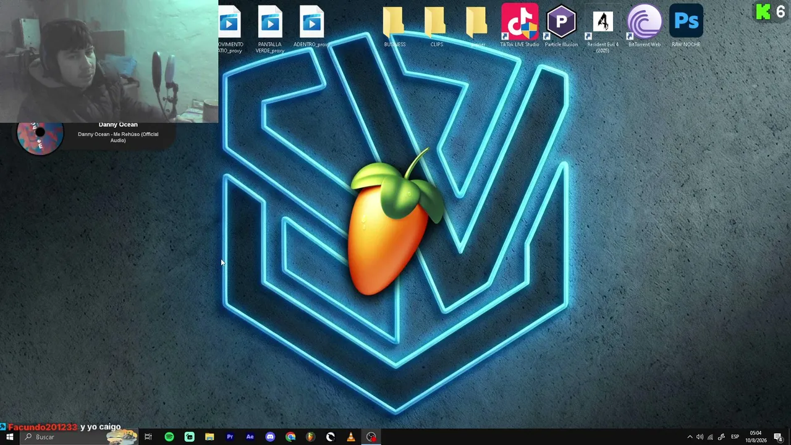
Task: Click the green Kick counter showing 6
Action: (x=771, y=12)
